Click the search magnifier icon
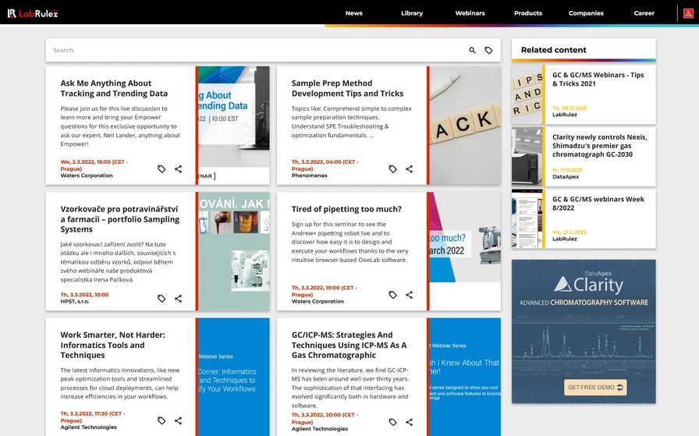699x436 pixels. tap(472, 51)
